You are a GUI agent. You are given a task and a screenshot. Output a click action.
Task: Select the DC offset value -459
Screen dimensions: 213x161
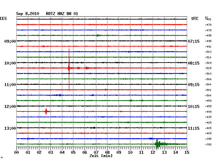(x=208, y=101)
